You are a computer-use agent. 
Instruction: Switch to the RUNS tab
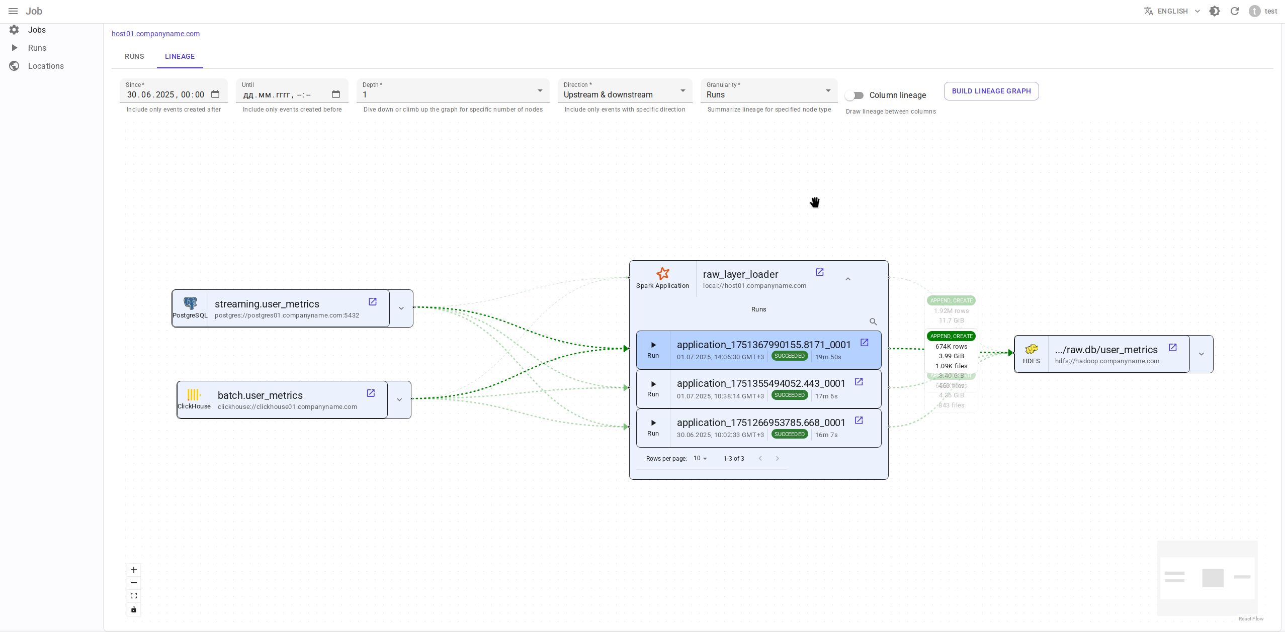point(134,56)
